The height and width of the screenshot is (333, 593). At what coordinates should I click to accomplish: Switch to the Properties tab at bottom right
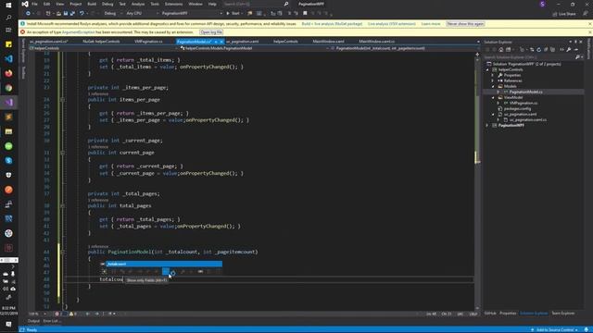508,313
